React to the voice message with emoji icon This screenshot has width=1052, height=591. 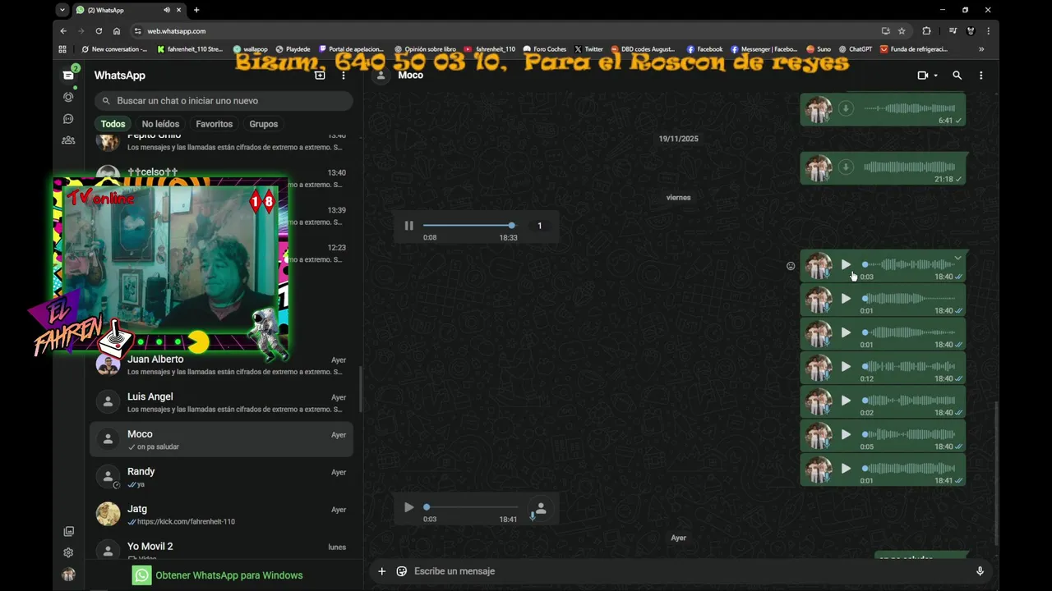point(791,266)
